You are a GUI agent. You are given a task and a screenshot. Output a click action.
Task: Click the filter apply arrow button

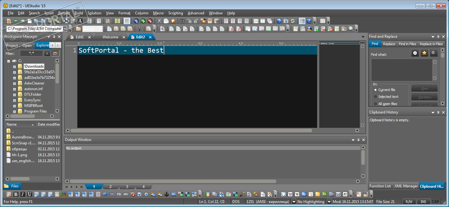click(47, 53)
